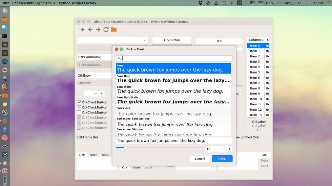Click the font size slider handle
Screen dimensions: 332x186
pos(126,148)
